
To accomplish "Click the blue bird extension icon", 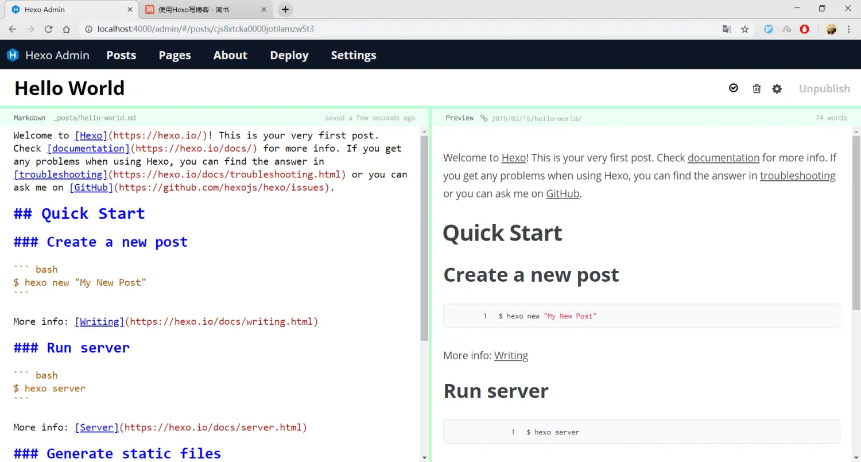I will tap(769, 29).
